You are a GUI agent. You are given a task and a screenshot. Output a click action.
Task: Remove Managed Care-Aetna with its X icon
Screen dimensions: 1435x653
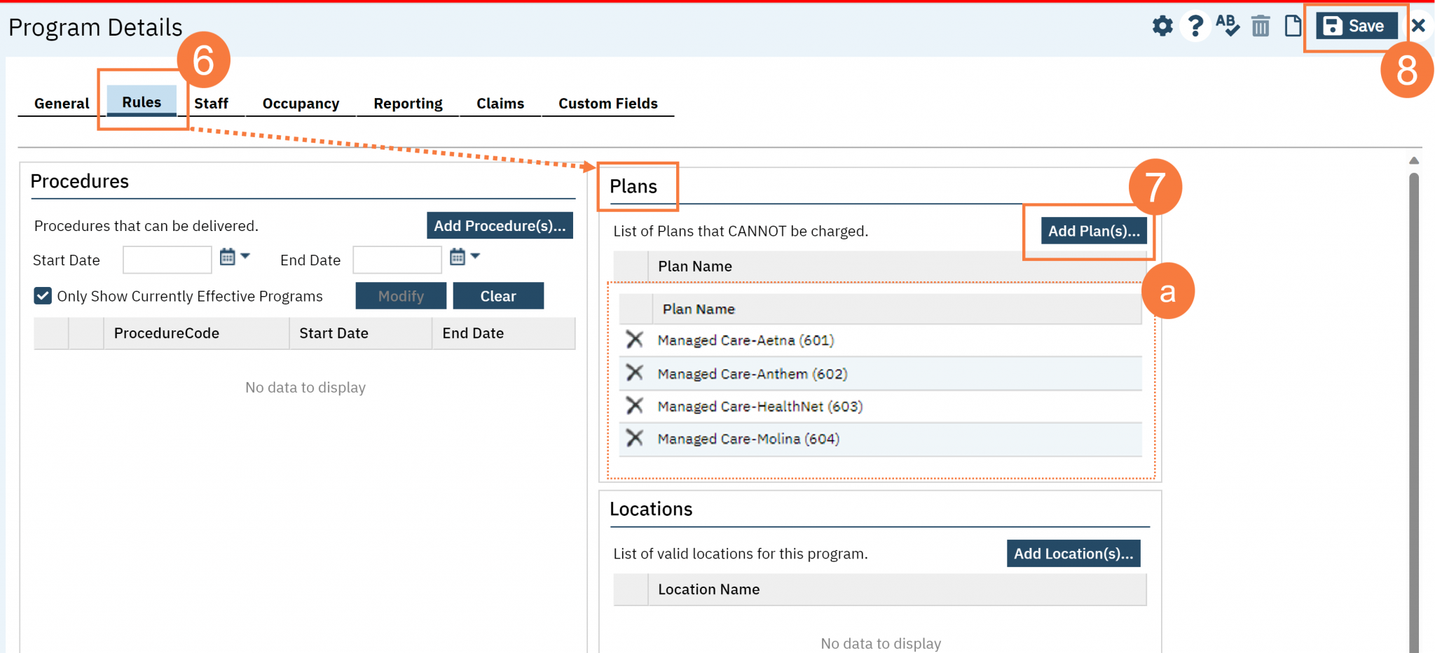[635, 340]
